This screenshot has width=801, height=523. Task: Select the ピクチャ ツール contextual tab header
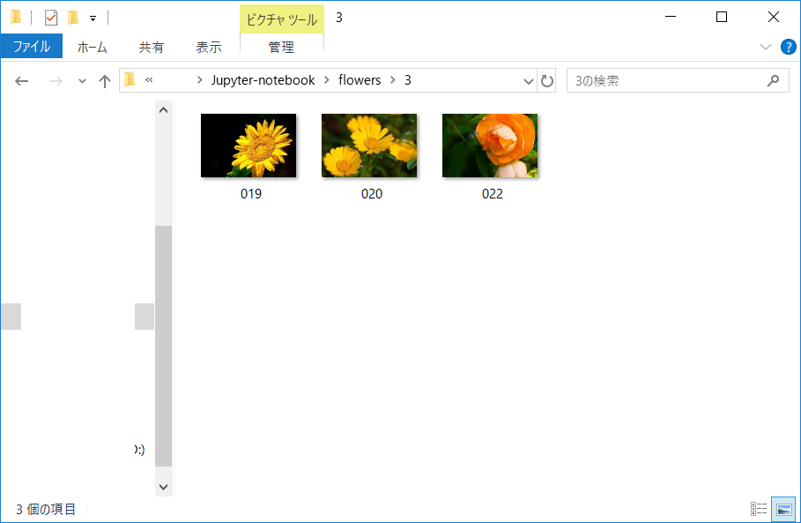(x=281, y=19)
